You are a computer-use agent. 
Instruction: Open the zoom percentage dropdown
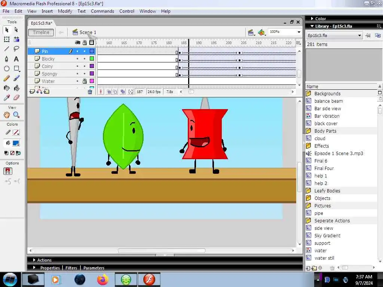(x=299, y=32)
